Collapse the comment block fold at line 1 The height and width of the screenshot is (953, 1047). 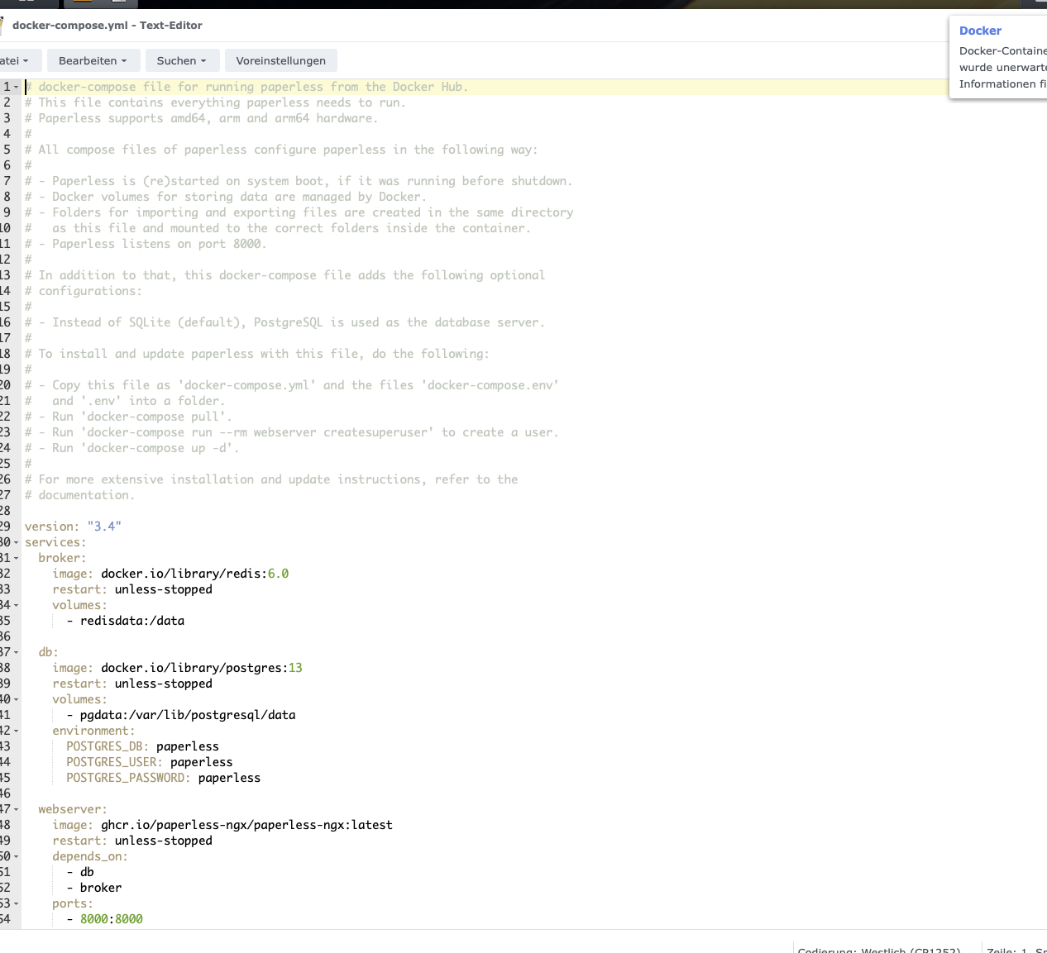tap(16, 88)
